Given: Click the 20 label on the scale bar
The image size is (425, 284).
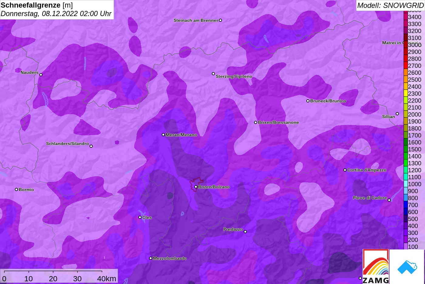Looking at the screenshot, I should pyautogui.click(x=53, y=279).
